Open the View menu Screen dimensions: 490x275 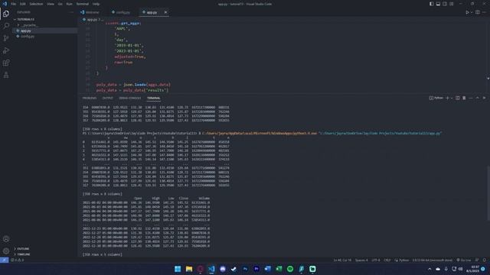pyautogui.click(x=51, y=4)
